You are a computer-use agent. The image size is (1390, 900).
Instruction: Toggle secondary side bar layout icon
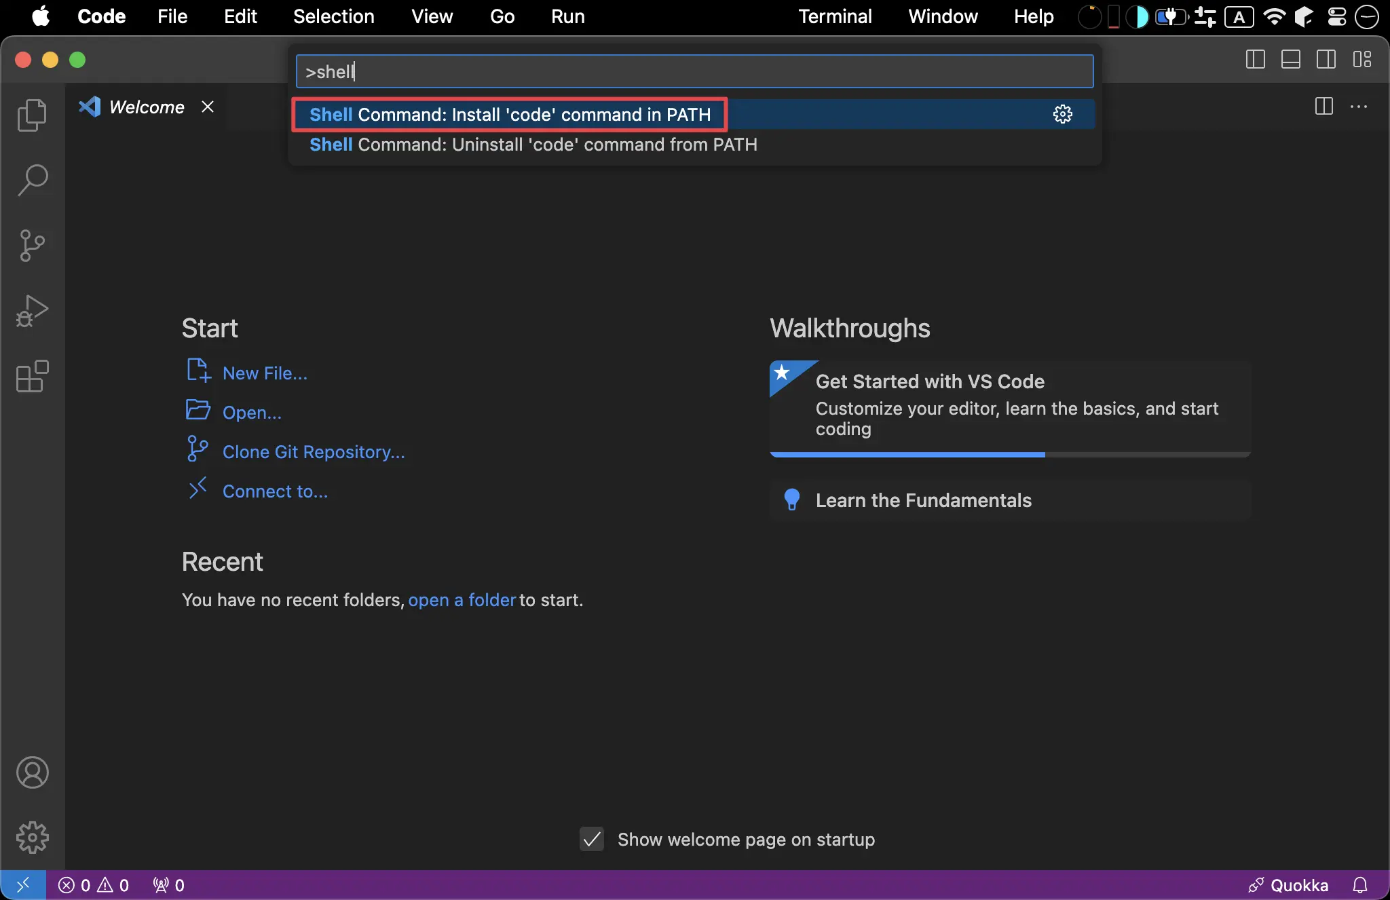[1326, 60]
